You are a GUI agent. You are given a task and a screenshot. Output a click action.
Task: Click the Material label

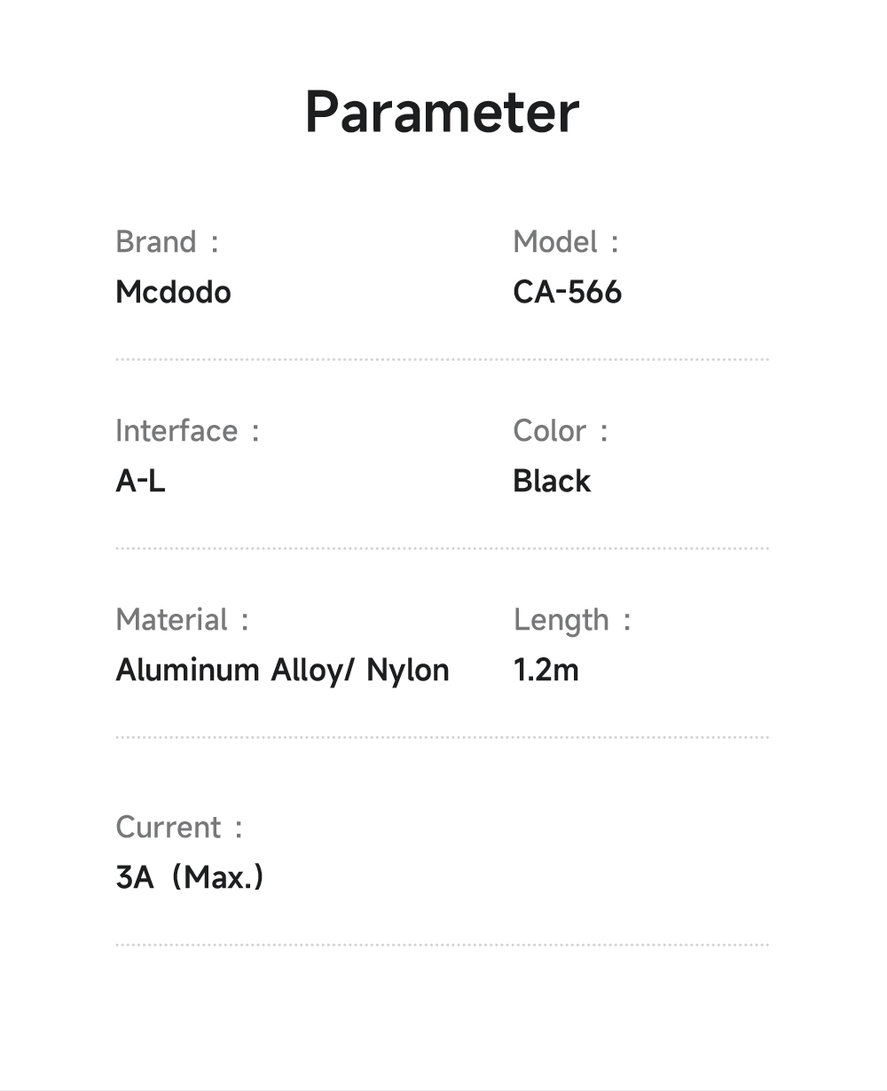click(172, 620)
